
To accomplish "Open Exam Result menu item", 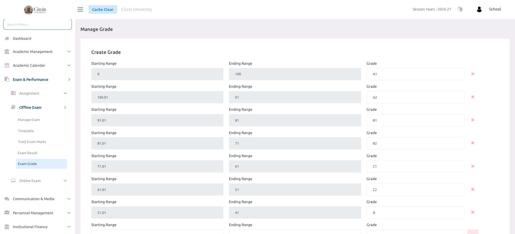I will [28, 153].
